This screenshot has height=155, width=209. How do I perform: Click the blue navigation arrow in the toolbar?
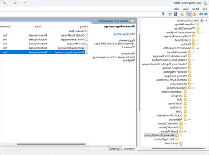point(206,14)
